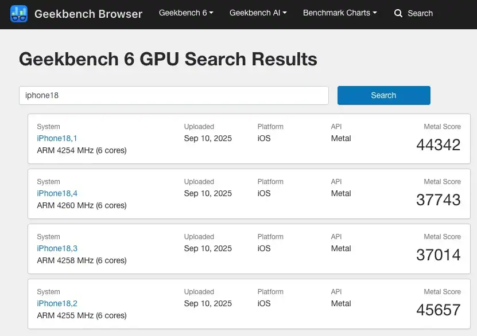
Task: Click the ARM 4258 MHz processor text
Action: coord(82,260)
